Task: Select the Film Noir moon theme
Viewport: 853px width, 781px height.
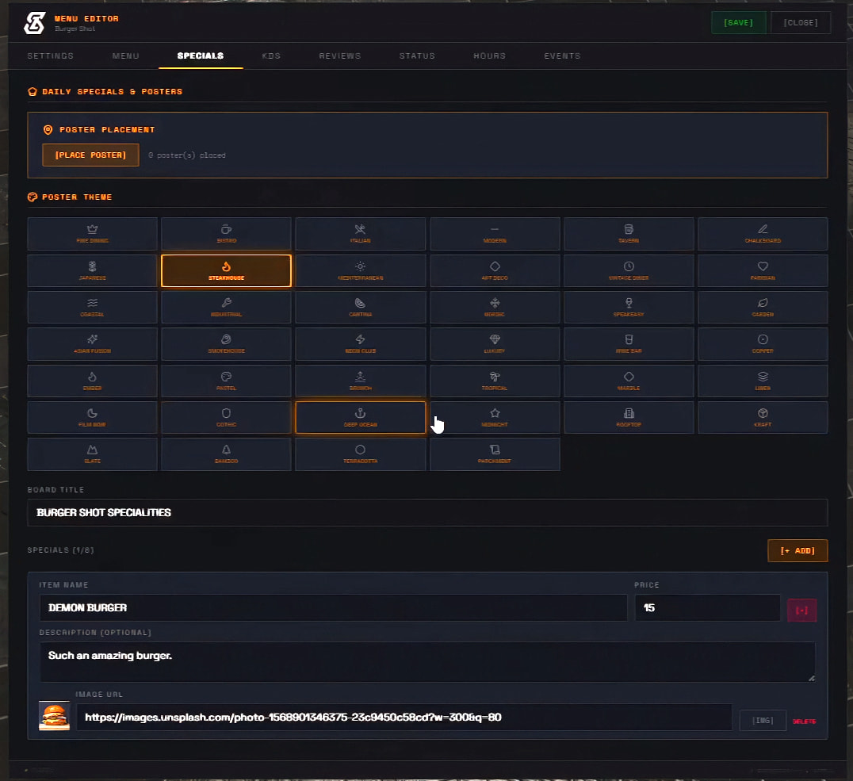Action: pos(93,417)
